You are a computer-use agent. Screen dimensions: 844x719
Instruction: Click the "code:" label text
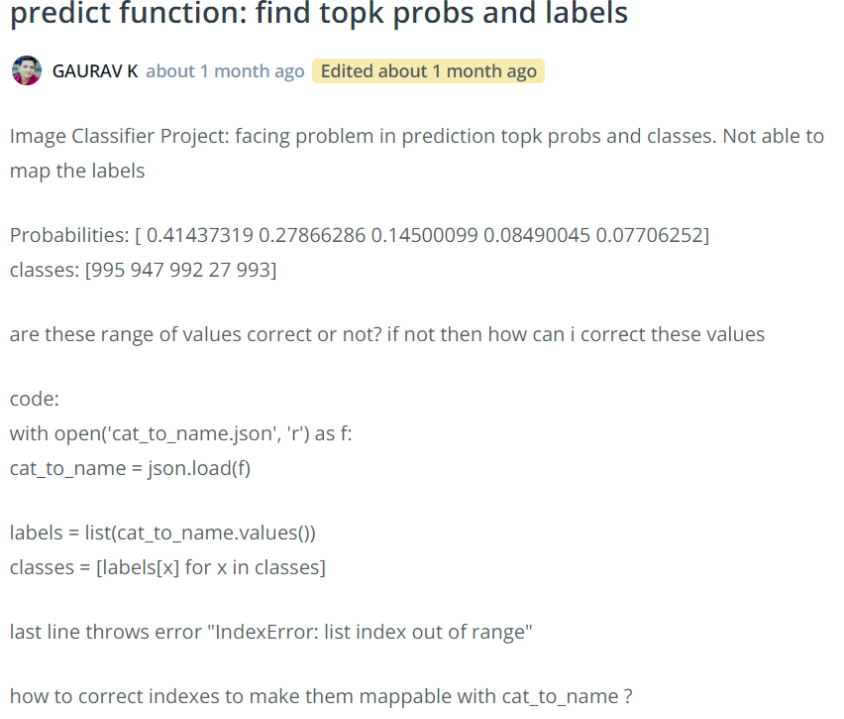(35, 399)
